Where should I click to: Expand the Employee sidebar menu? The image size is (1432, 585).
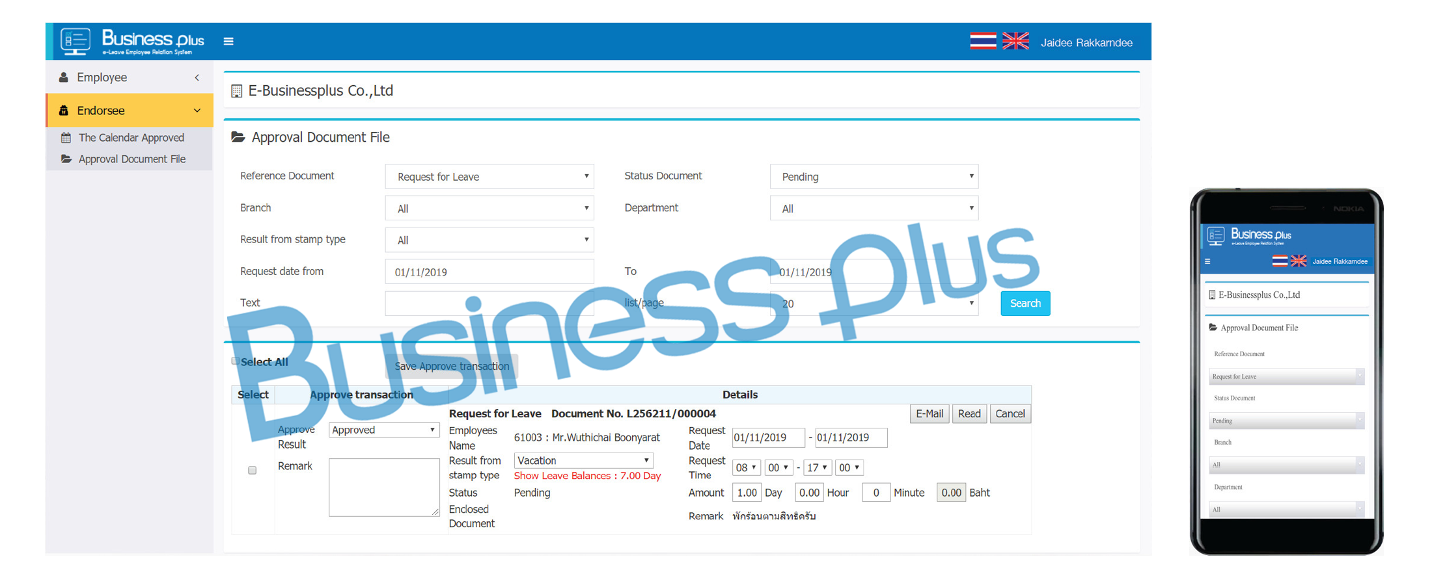coord(129,77)
